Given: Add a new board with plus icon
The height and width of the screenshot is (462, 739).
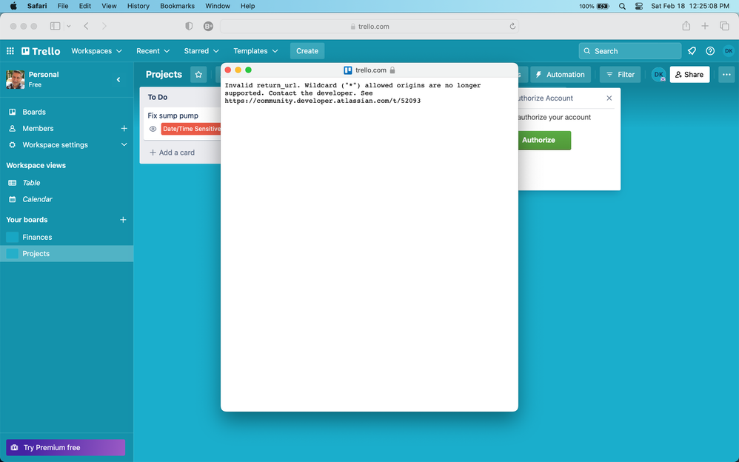Looking at the screenshot, I should tap(123, 220).
